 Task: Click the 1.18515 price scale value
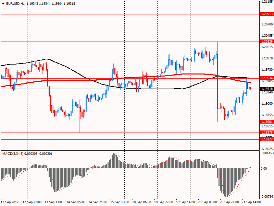pyautogui.click(x=267, y=126)
